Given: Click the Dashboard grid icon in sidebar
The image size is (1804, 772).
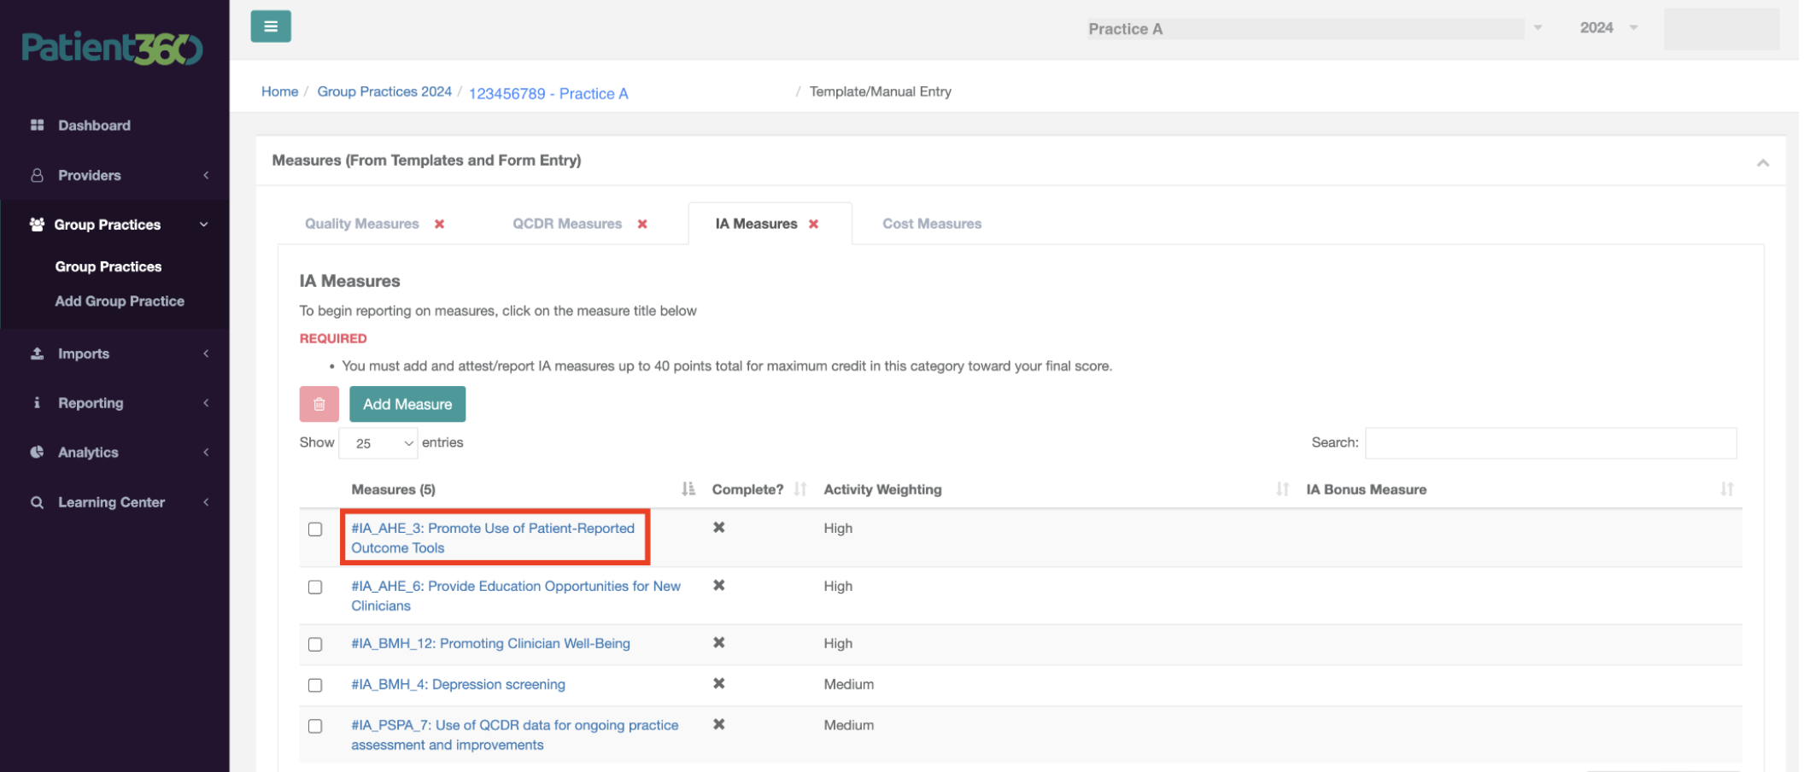Looking at the screenshot, I should coord(37,126).
